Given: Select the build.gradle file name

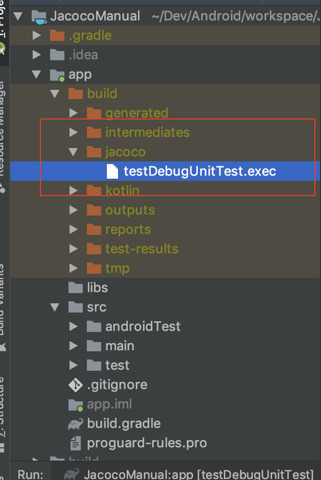Looking at the screenshot, I should (x=124, y=424).
